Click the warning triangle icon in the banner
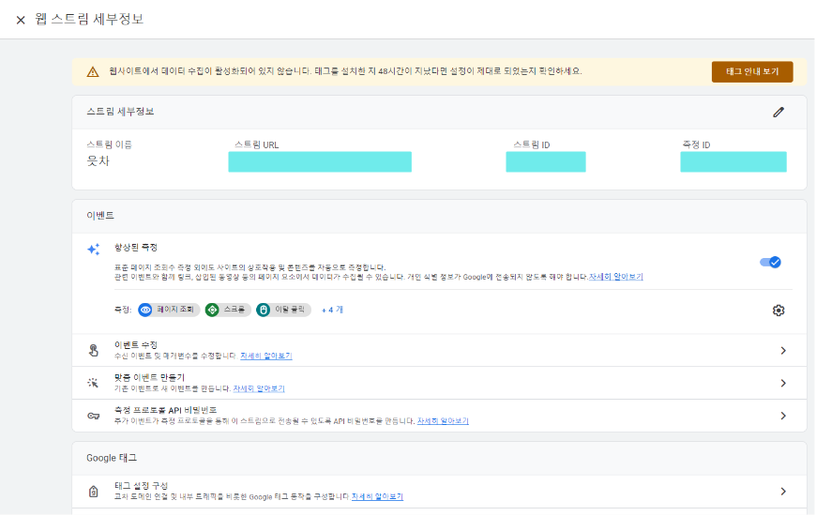Viewport: 816px width, 516px height. pos(93,72)
